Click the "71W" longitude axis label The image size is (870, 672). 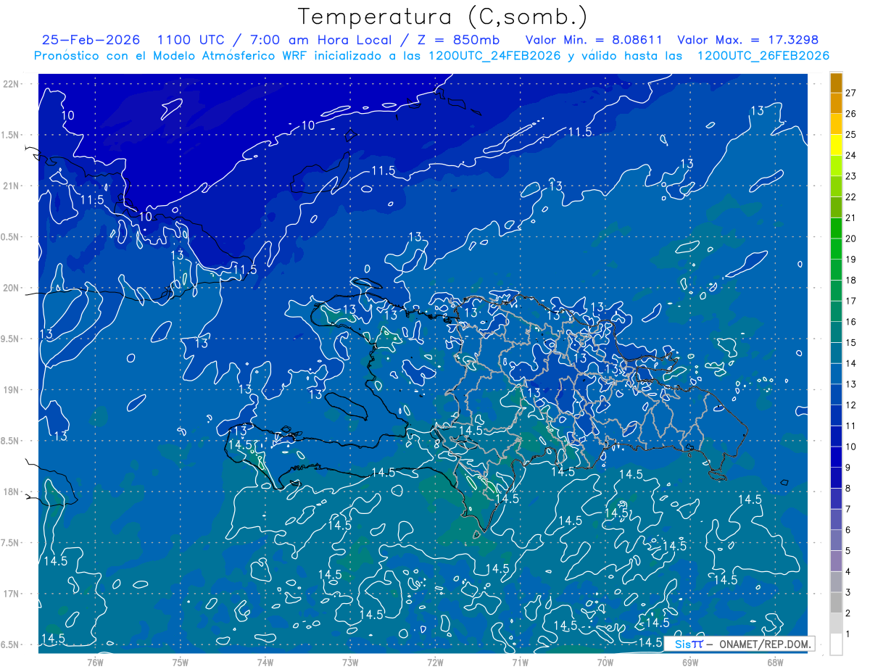point(520,662)
